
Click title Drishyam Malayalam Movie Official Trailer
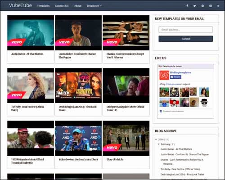pos(125,108)
